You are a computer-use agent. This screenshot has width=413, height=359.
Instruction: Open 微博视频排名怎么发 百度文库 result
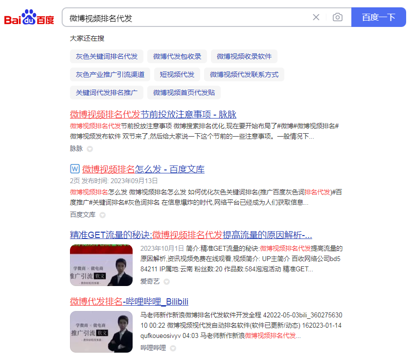[143, 169]
